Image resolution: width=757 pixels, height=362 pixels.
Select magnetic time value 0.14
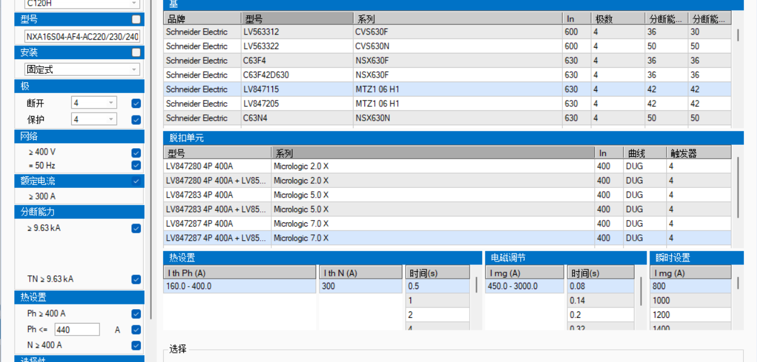(x=601, y=301)
